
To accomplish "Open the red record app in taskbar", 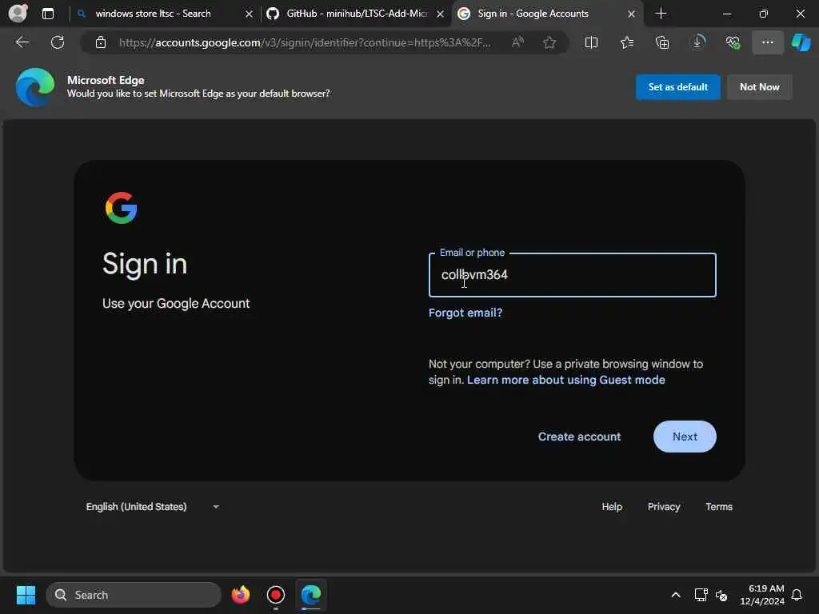I will pos(276,595).
